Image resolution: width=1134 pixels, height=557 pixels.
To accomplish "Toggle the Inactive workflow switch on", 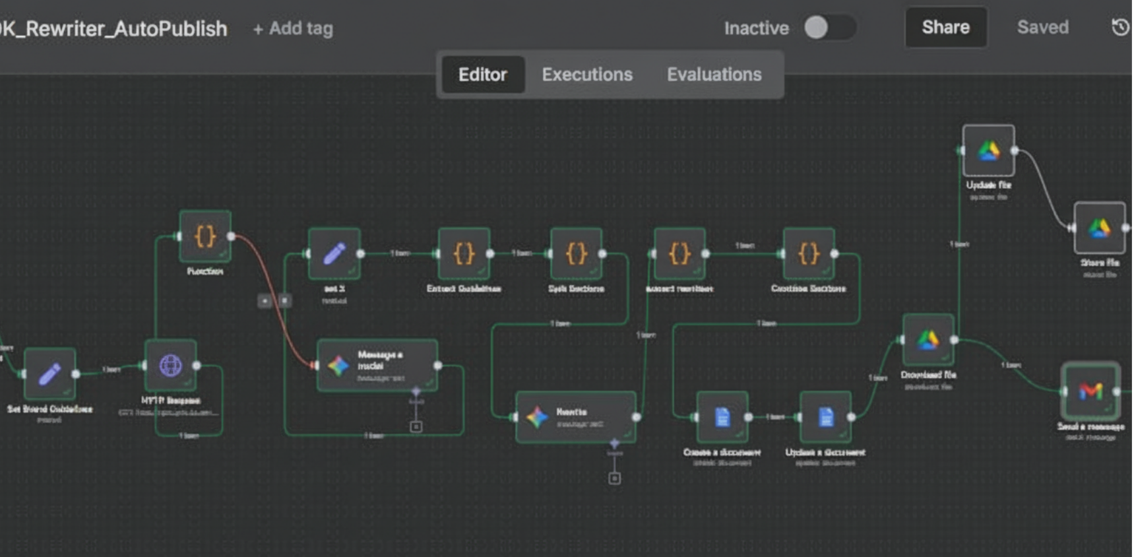I will 829,28.
